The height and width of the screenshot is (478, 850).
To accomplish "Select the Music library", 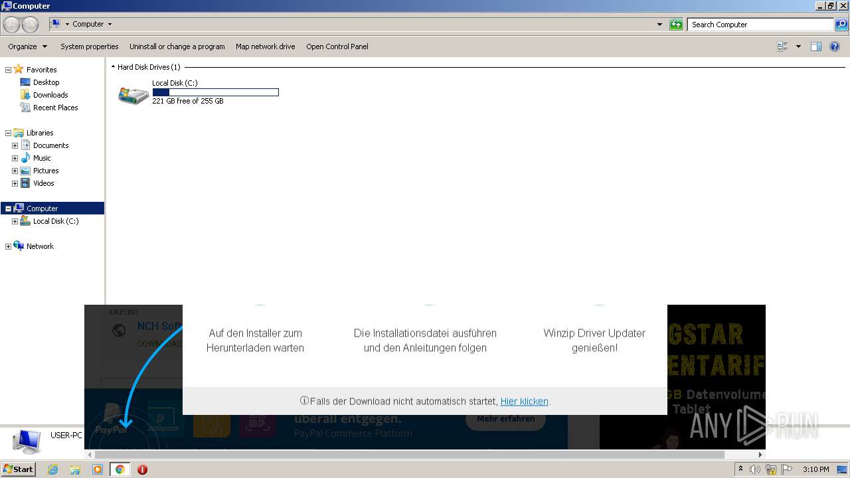I will tap(42, 158).
